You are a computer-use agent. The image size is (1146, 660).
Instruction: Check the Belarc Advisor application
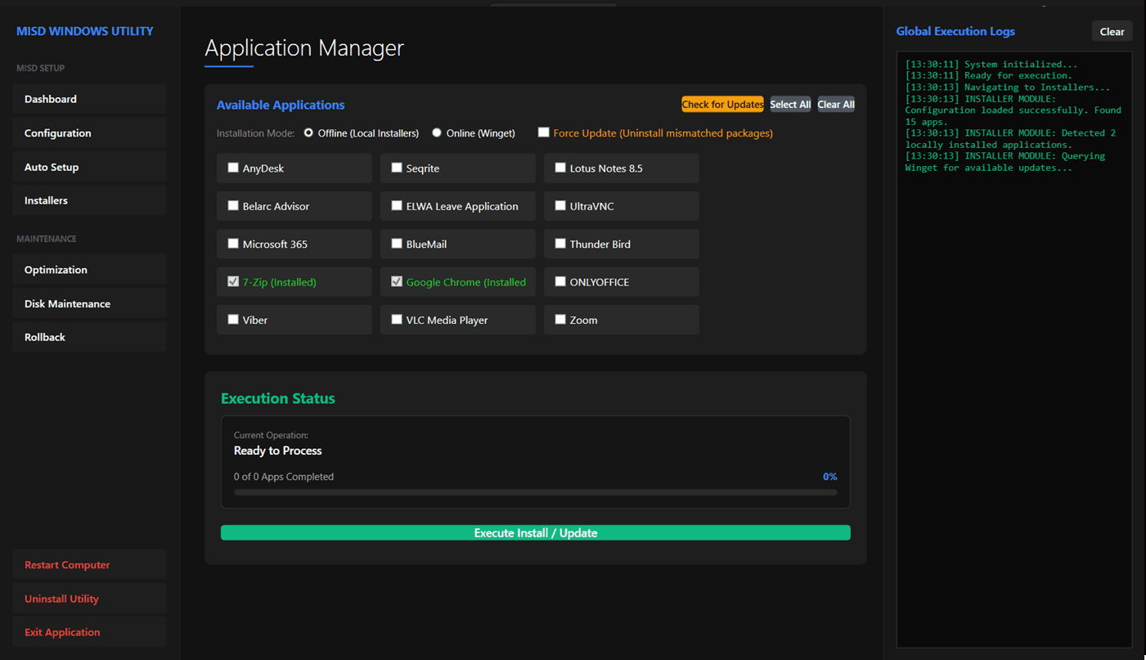(233, 205)
